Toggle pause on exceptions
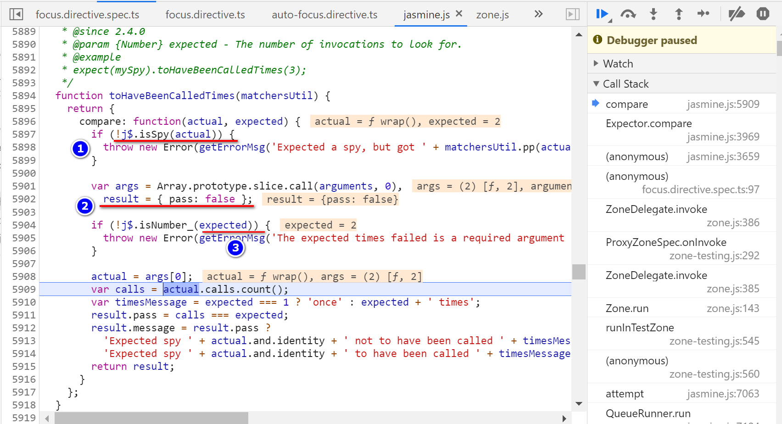This screenshot has width=782, height=424. (763, 14)
